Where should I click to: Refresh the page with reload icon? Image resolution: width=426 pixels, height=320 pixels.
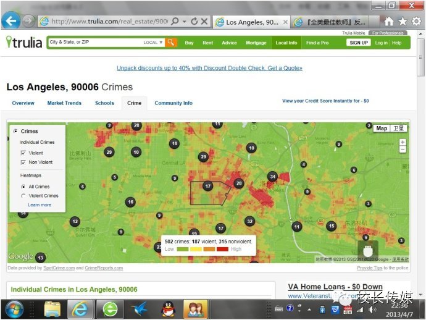pos(194,21)
